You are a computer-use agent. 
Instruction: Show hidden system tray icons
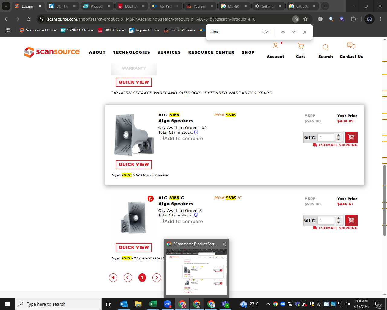(268, 304)
